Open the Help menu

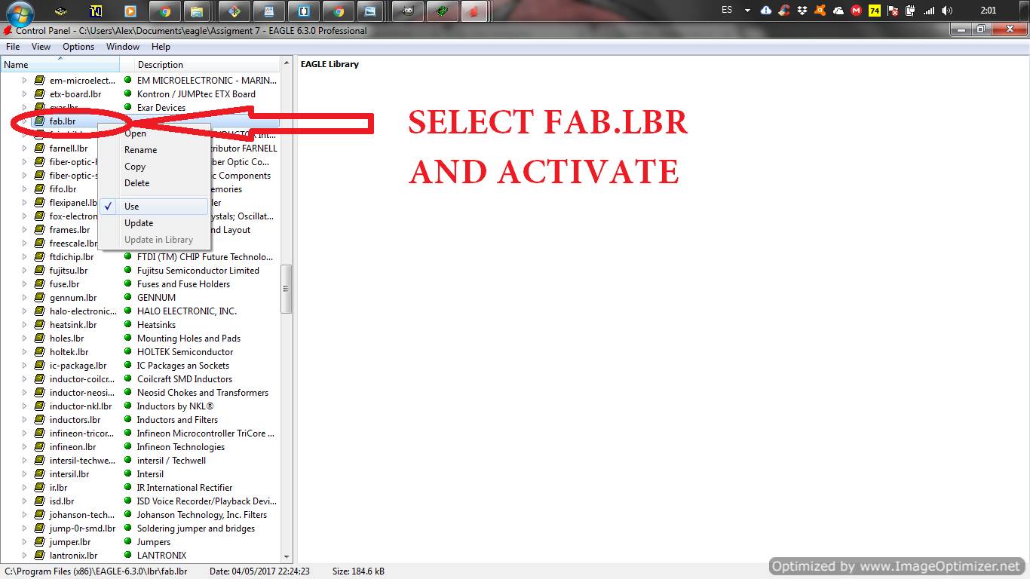tap(161, 47)
